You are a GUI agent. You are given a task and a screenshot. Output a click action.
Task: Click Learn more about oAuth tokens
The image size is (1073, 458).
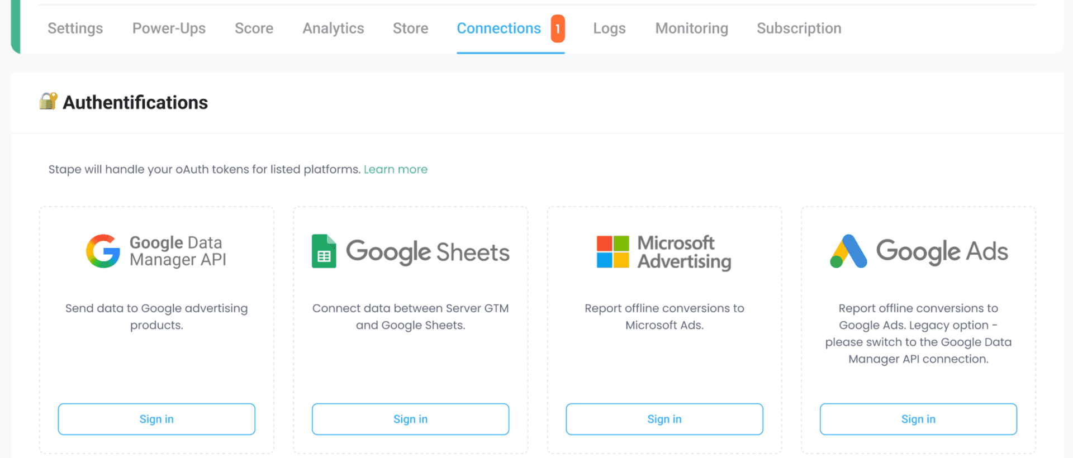tap(396, 169)
